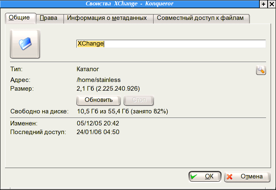Screen dimensions: 276x190
Task: Click the XChange name input field
Action: (171, 43)
